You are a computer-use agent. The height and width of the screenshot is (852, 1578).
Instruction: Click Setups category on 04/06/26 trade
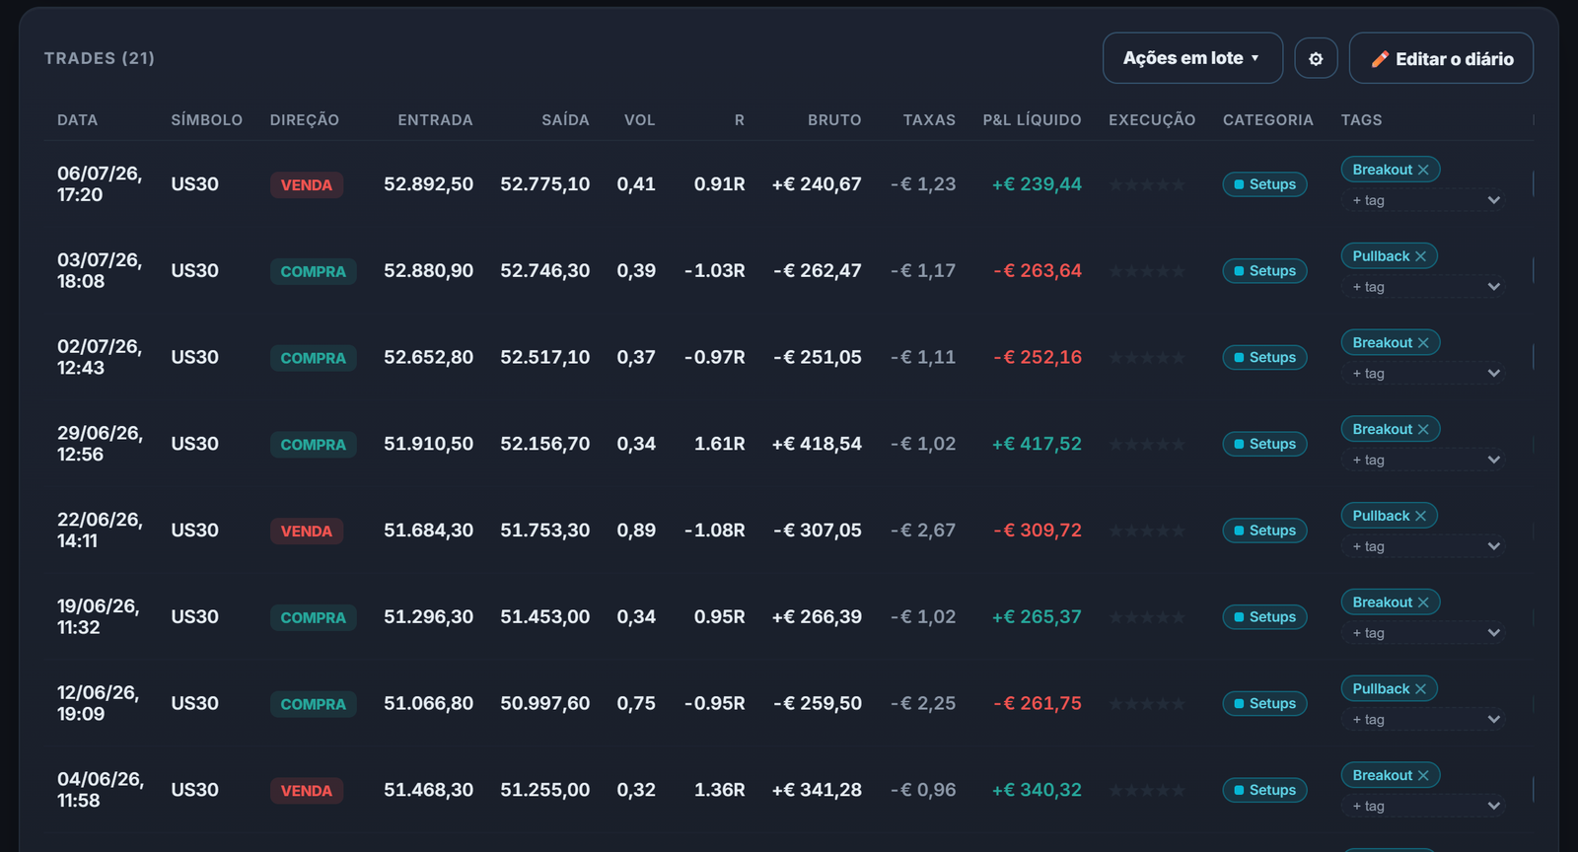pyautogui.click(x=1264, y=790)
